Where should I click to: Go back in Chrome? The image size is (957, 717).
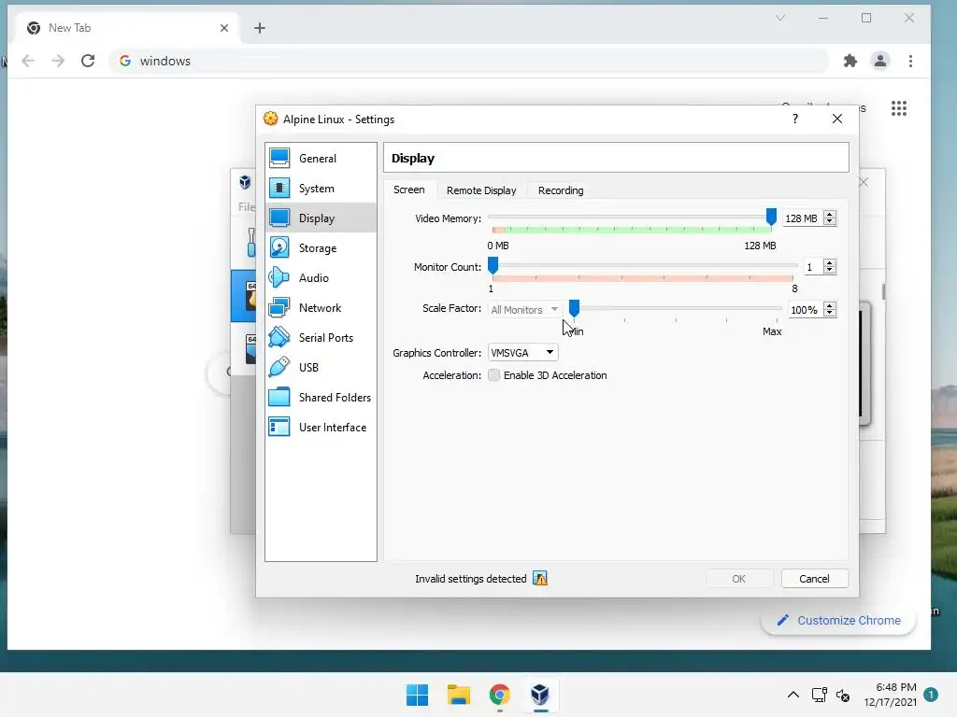pos(28,61)
